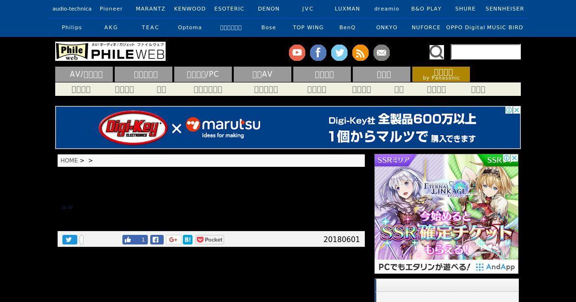Open the Facebook page icon in header
Image resolution: width=576 pixels, height=302 pixels.
318,53
